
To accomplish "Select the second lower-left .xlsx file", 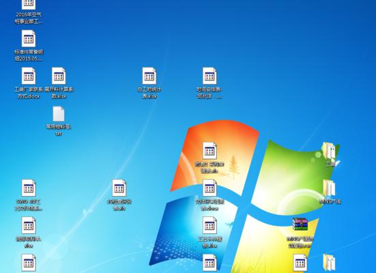I will point(29,233).
